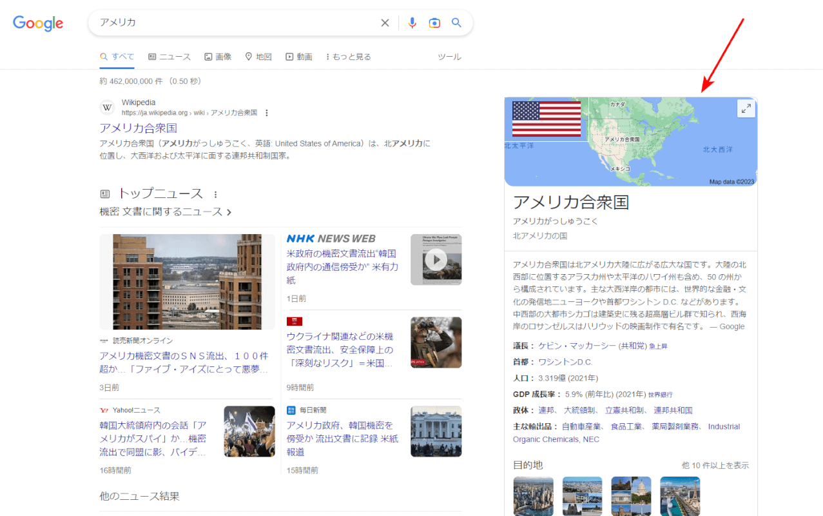Click the 他のニュース結果 heading
The image size is (823, 516).
[x=139, y=496]
